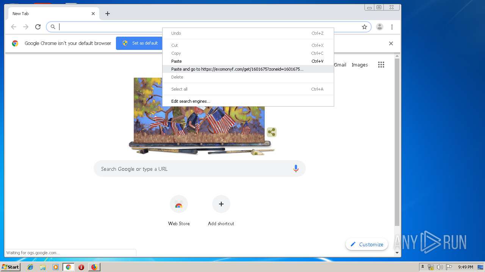Select Edit search engines menu entry

point(248,101)
